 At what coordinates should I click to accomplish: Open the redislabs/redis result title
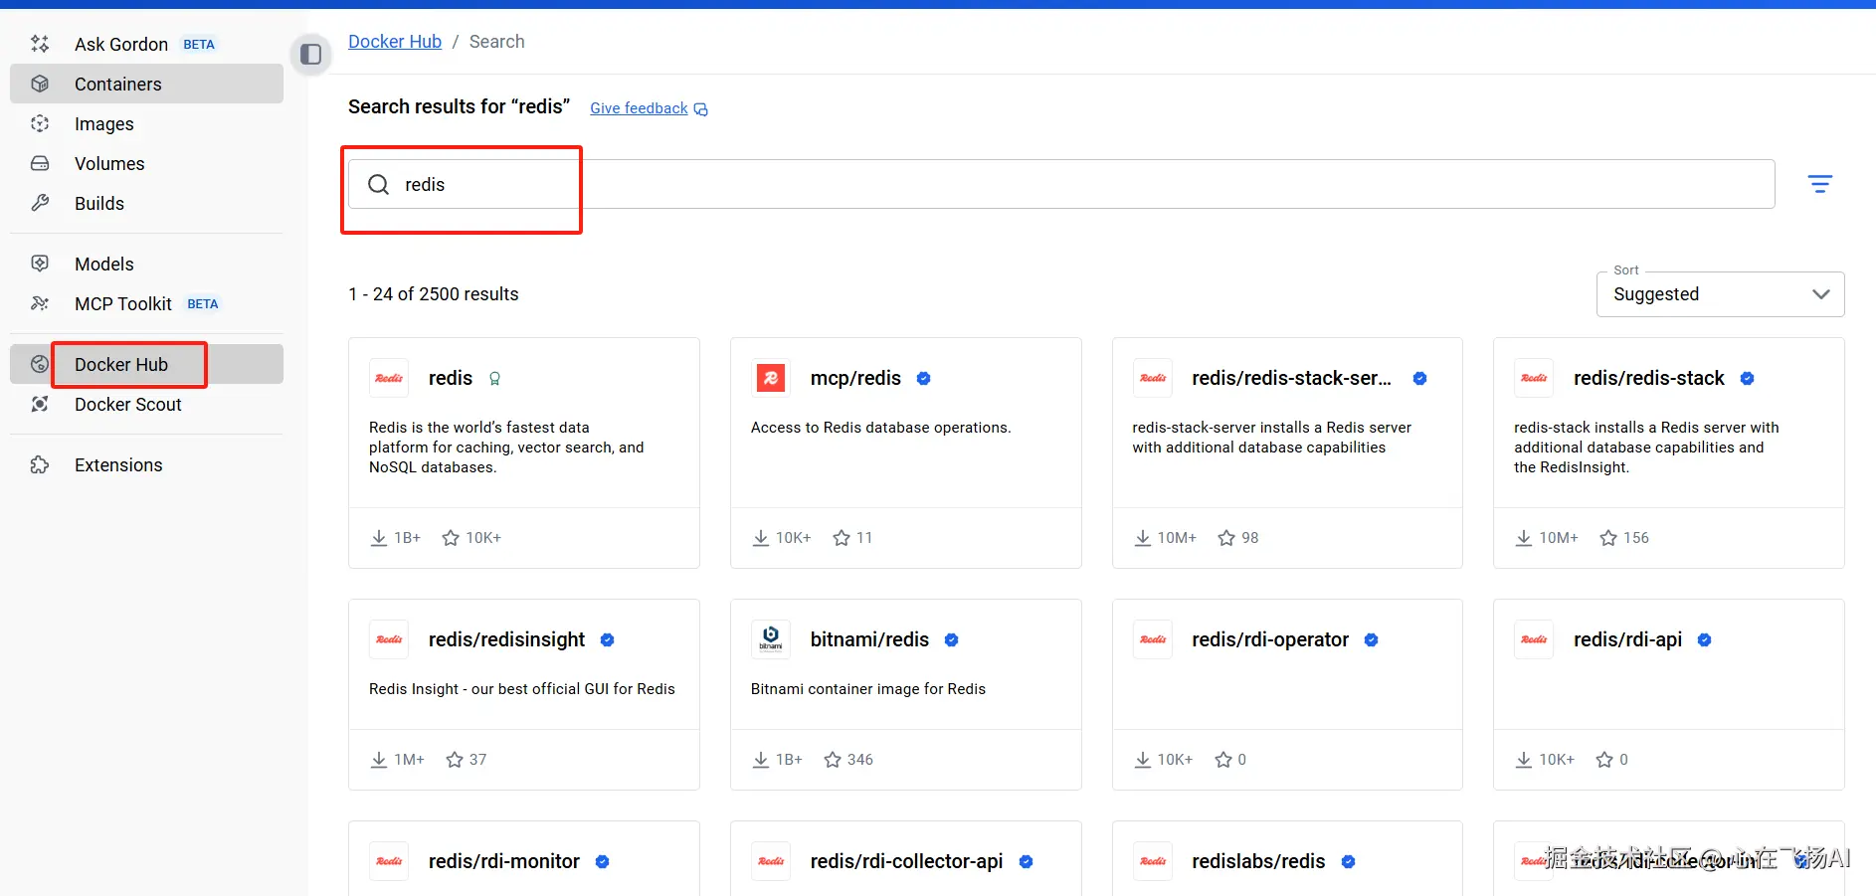(1258, 861)
